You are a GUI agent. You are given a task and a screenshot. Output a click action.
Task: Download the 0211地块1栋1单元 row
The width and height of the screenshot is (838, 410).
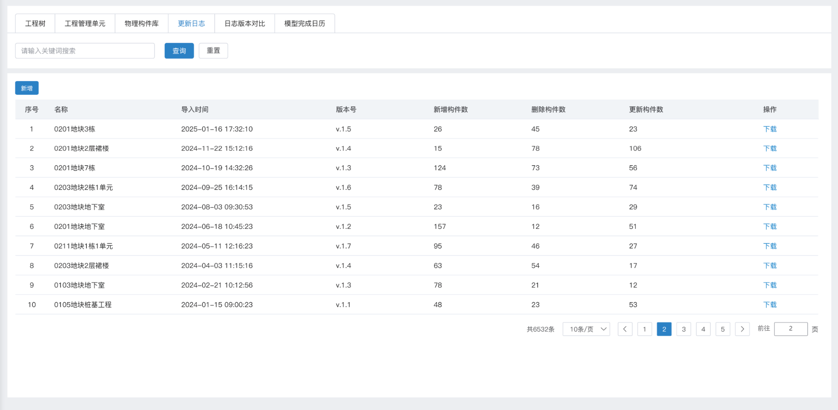pos(769,246)
